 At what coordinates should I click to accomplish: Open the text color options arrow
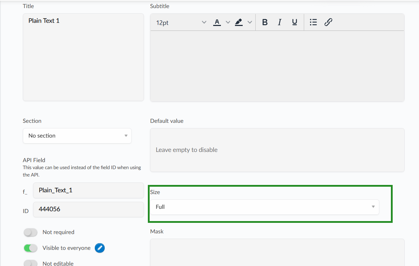pyautogui.click(x=228, y=22)
